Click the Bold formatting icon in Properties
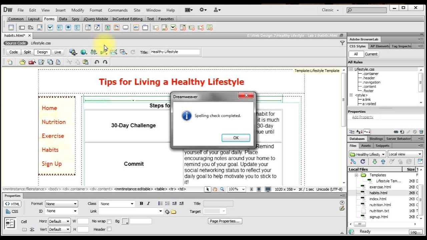This screenshot has width=427, height=240. [x=141, y=203]
